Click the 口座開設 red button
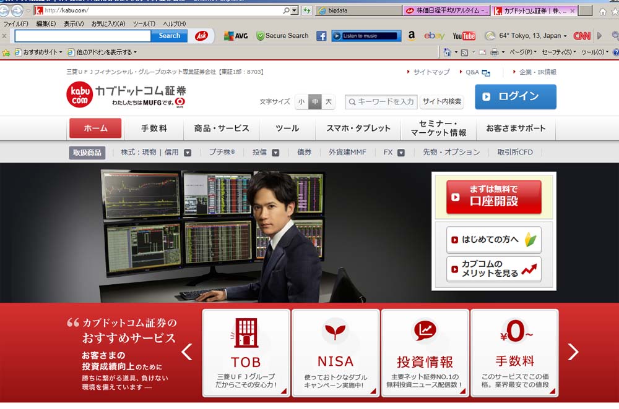 click(494, 197)
